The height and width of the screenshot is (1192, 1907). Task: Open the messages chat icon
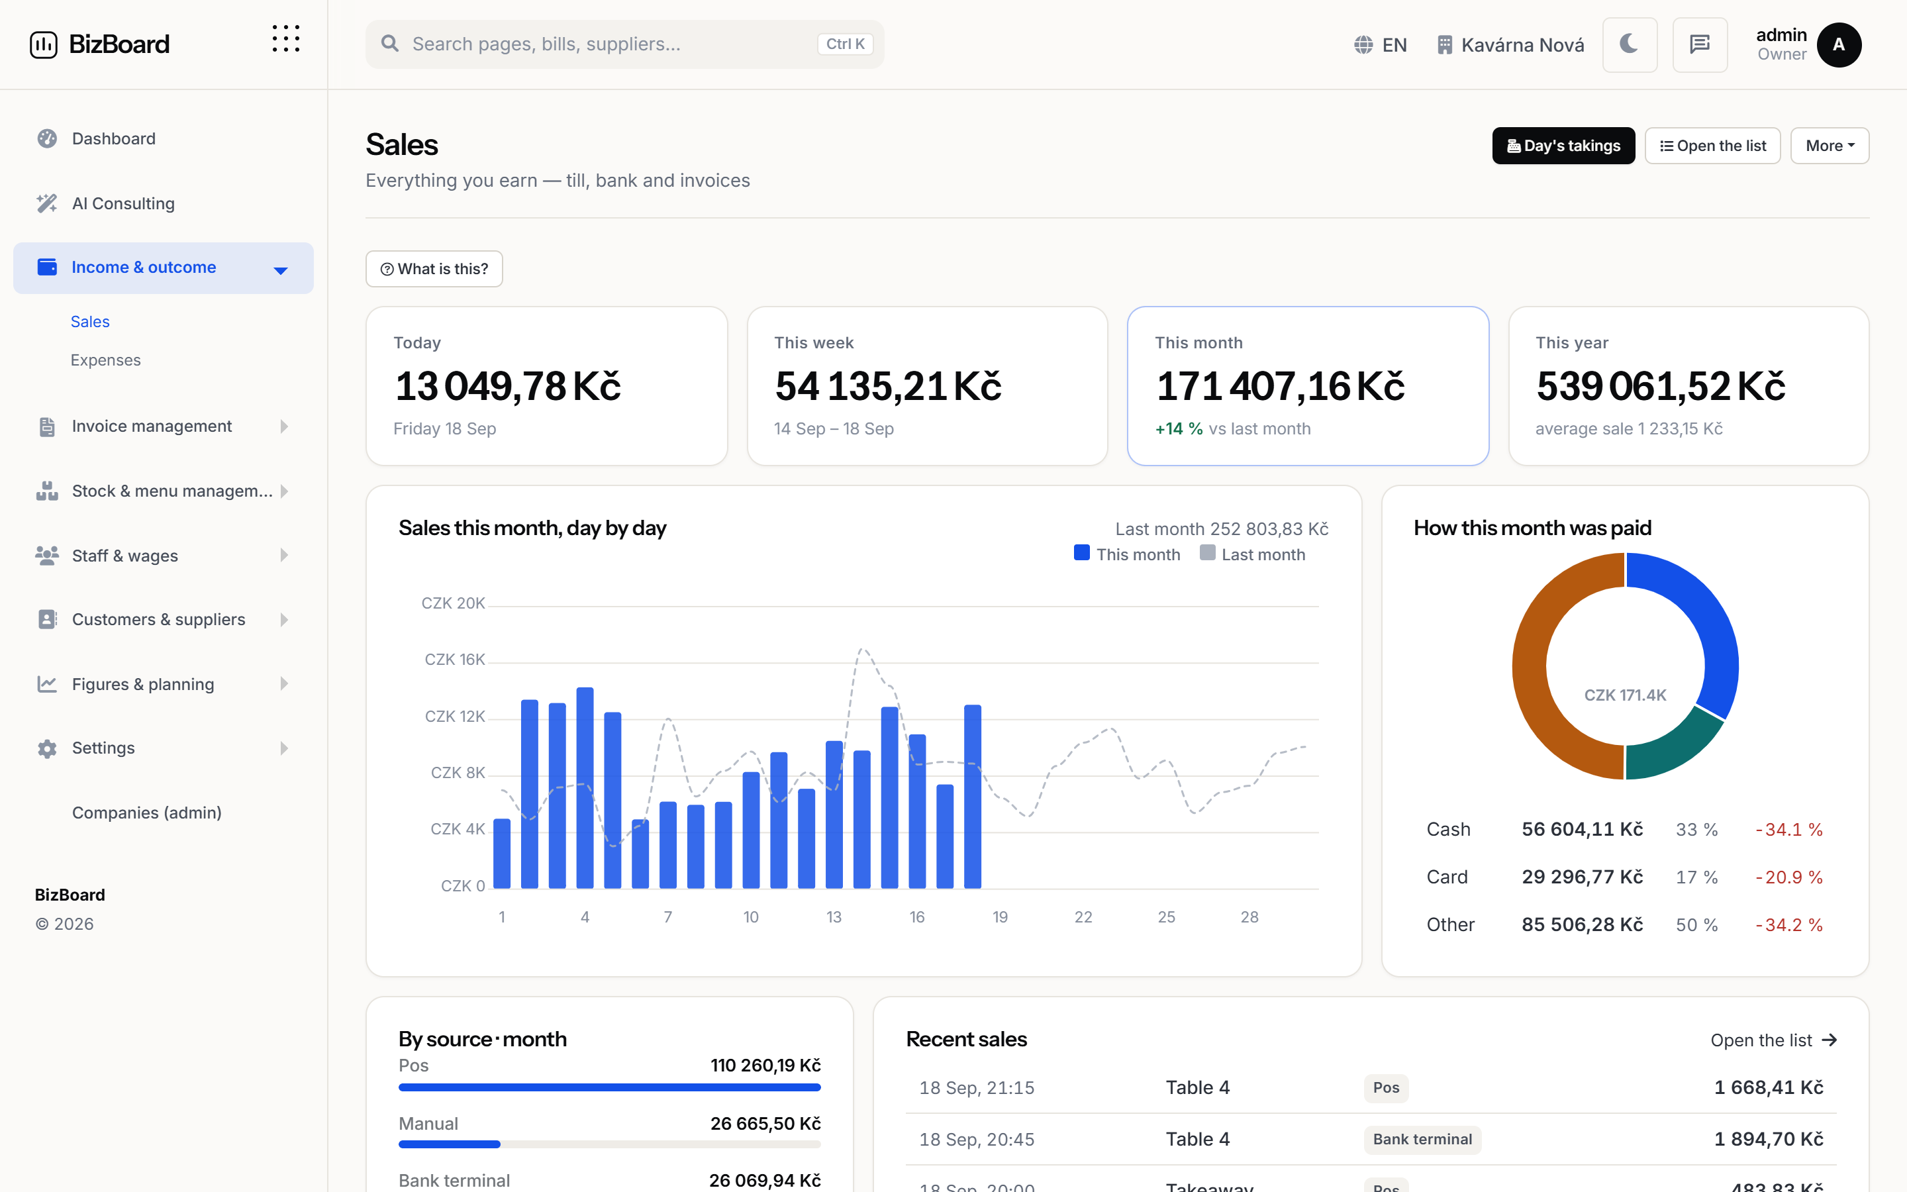click(x=1700, y=44)
